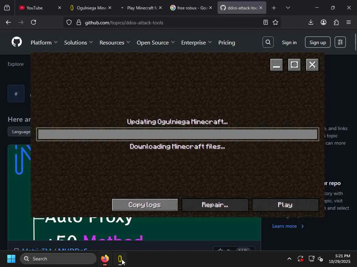Open the taskbar clock and date
The height and width of the screenshot is (267, 357).
point(340,259)
